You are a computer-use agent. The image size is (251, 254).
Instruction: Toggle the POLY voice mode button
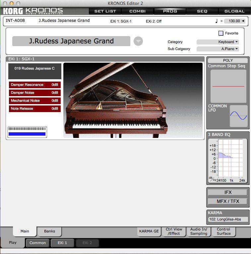pos(228,60)
